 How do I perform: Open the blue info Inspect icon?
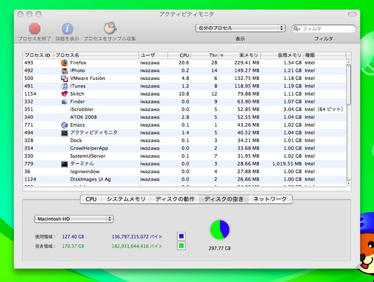tap(67, 29)
